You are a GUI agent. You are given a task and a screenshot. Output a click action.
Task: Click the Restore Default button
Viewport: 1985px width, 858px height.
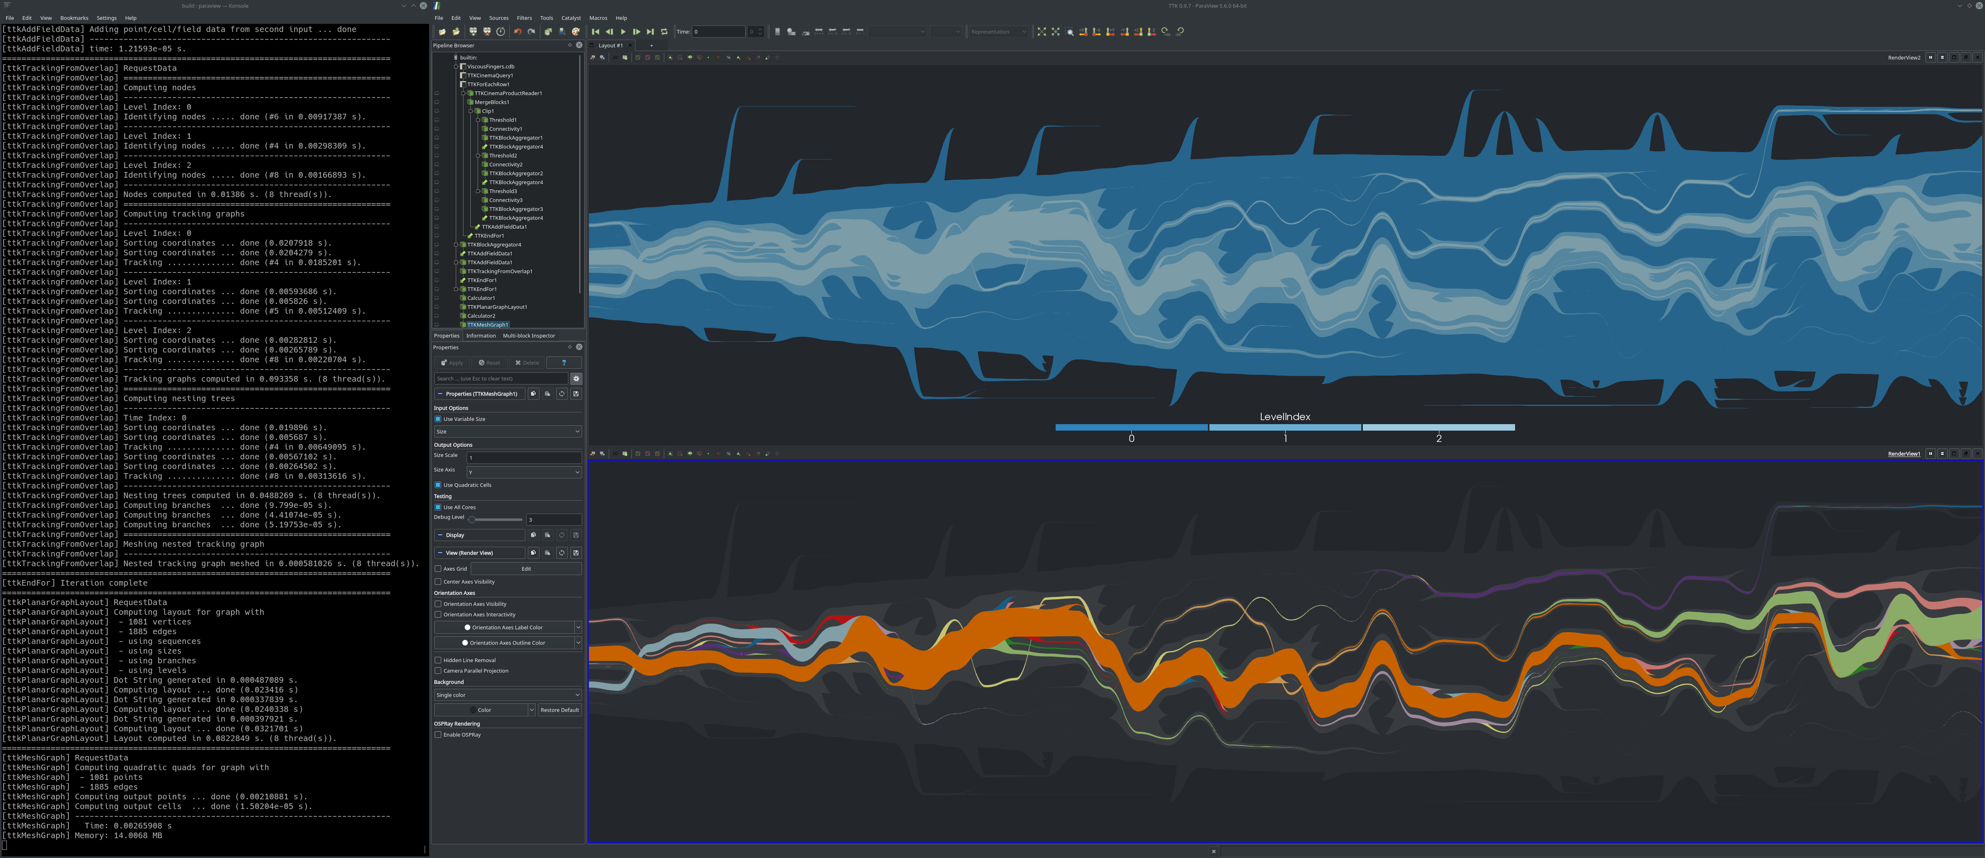(x=559, y=710)
